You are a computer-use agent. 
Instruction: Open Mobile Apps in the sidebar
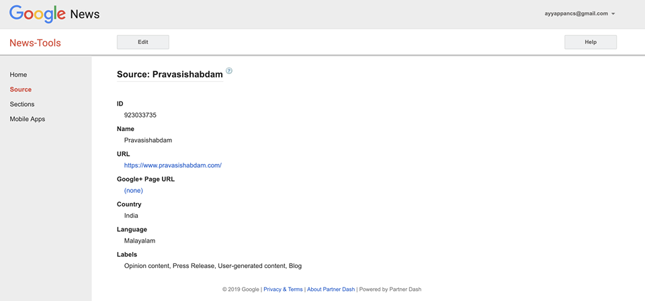[28, 119]
